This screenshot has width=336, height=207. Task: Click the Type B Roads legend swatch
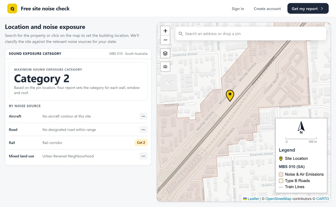pos(281,181)
